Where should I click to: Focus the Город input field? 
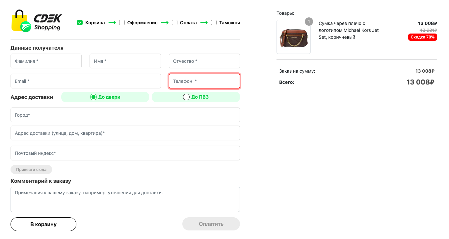tap(125, 115)
